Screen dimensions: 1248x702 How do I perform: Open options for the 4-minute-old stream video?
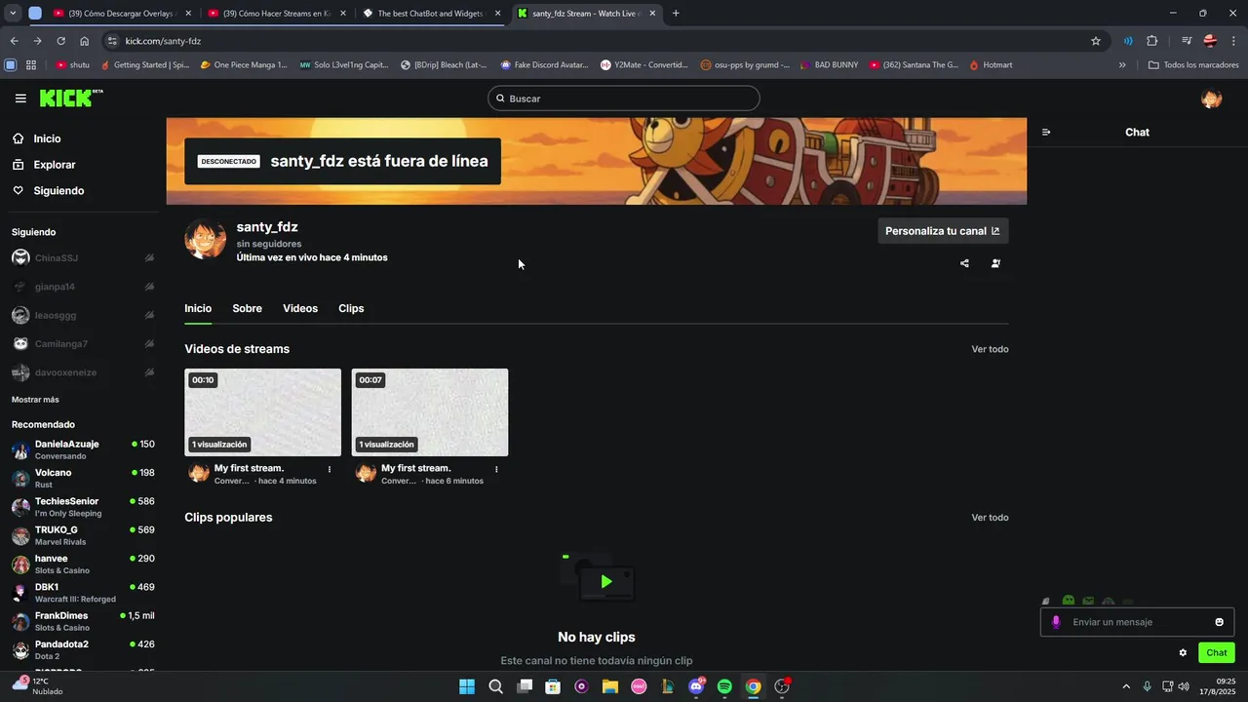(x=329, y=469)
